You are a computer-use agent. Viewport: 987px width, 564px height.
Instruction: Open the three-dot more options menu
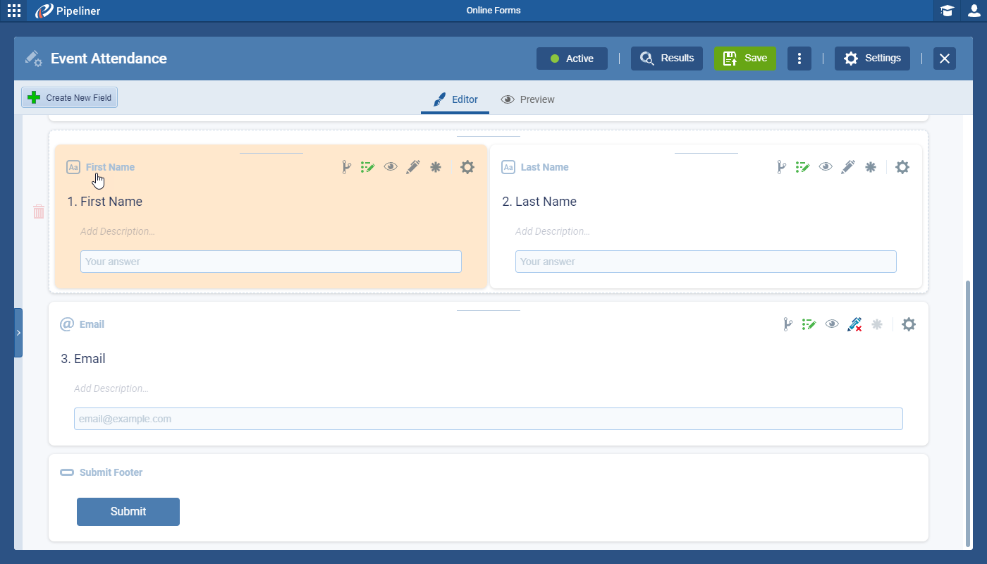coord(799,59)
